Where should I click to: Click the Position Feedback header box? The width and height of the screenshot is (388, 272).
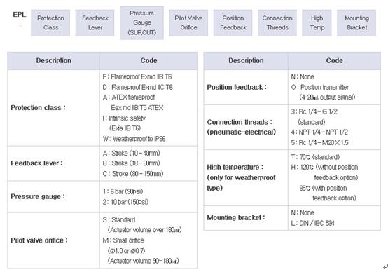click(x=233, y=23)
